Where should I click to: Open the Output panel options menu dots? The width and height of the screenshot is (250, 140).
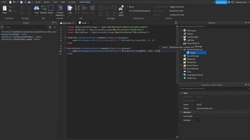point(55,27)
